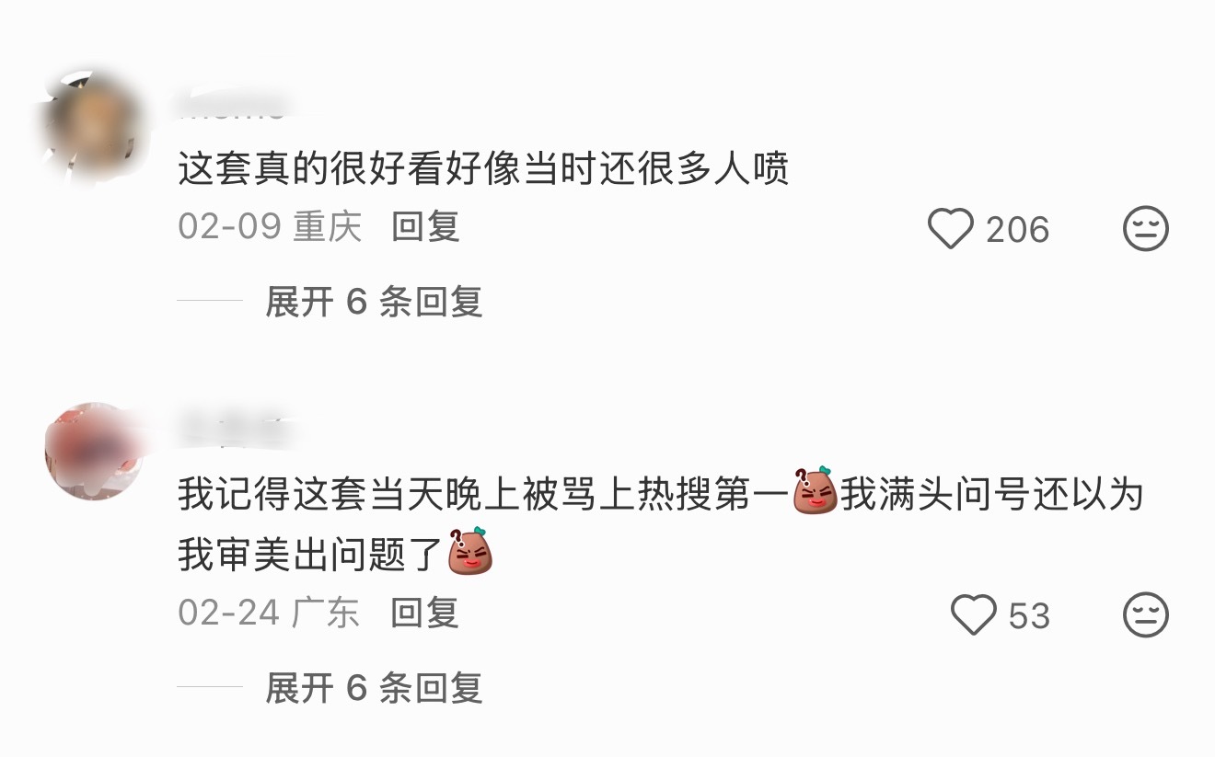
Task: Click the emoji after 我审美出问题了
Action: [470, 552]
